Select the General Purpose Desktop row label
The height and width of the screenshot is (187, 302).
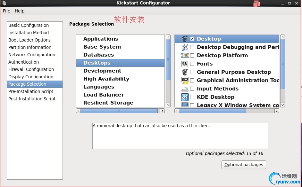(x=234, y=72)
